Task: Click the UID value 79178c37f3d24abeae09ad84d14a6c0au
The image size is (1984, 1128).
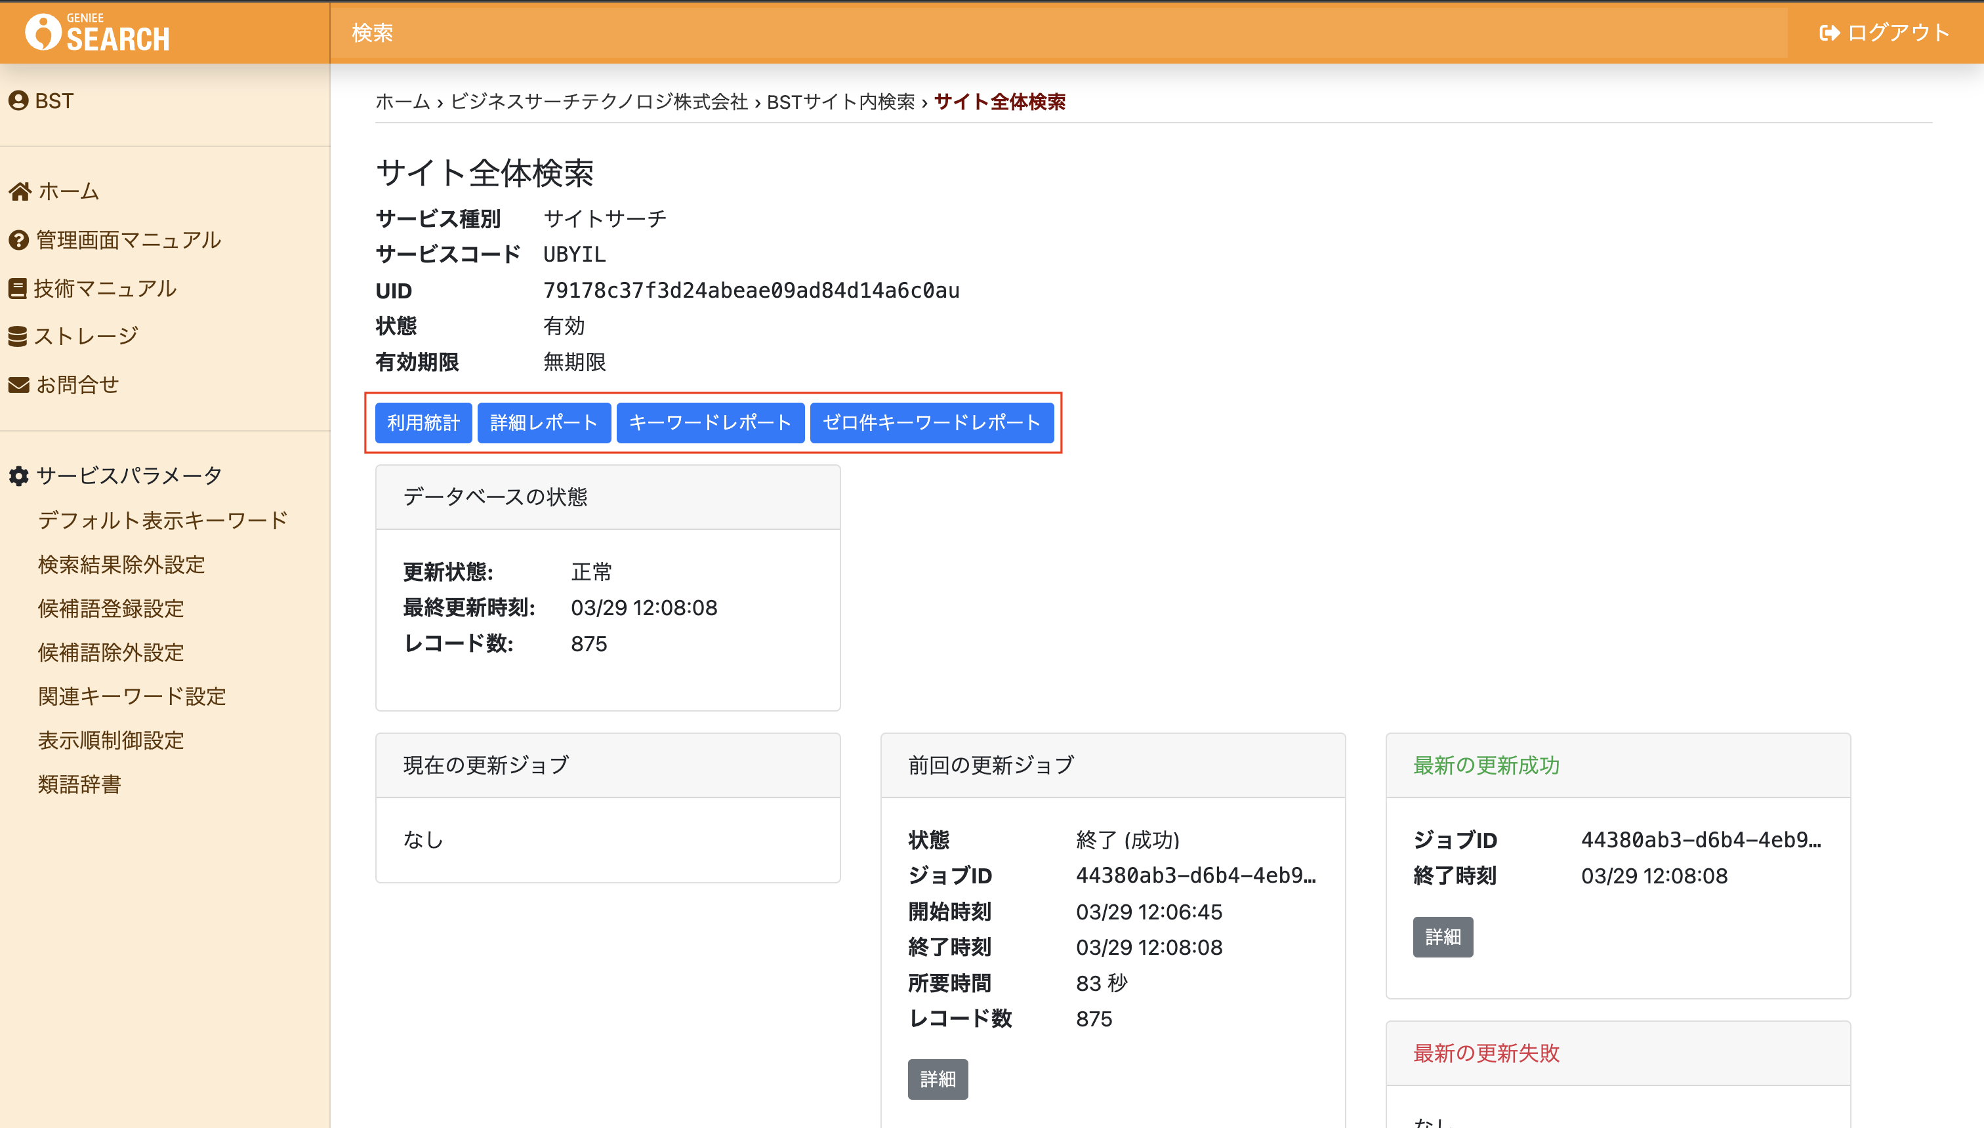Action: 751,291
